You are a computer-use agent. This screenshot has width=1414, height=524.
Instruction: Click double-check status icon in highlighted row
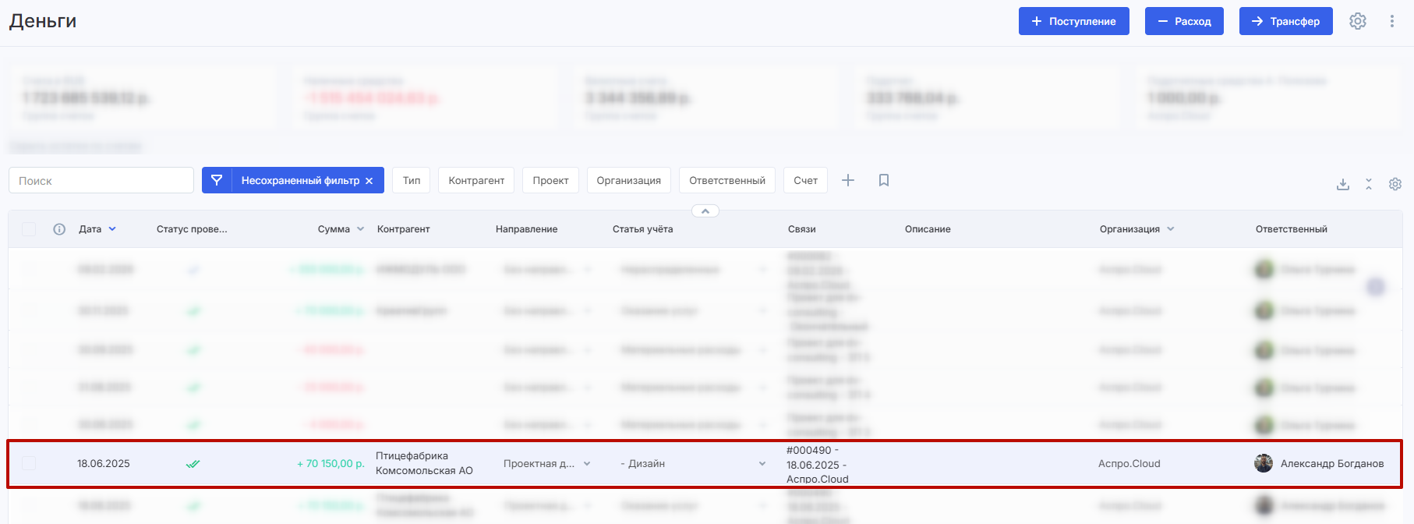[x=193, y=464]
